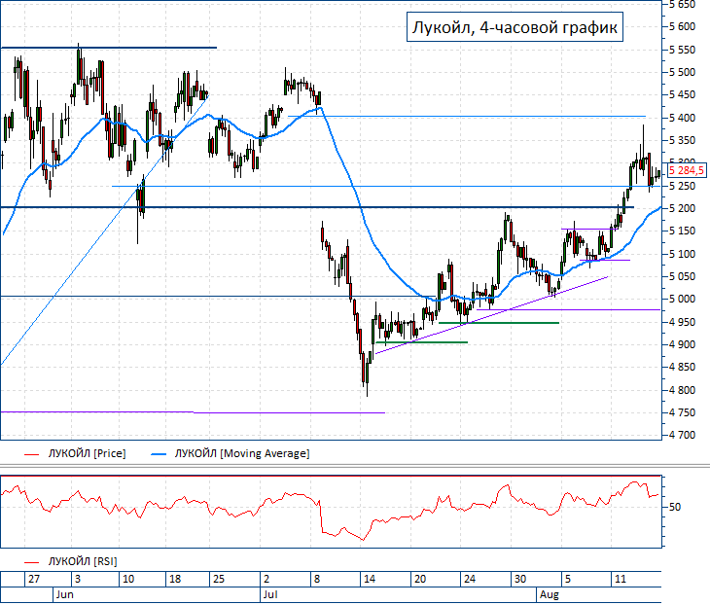Click the 4 850 price axis label

tap(682, 368)
